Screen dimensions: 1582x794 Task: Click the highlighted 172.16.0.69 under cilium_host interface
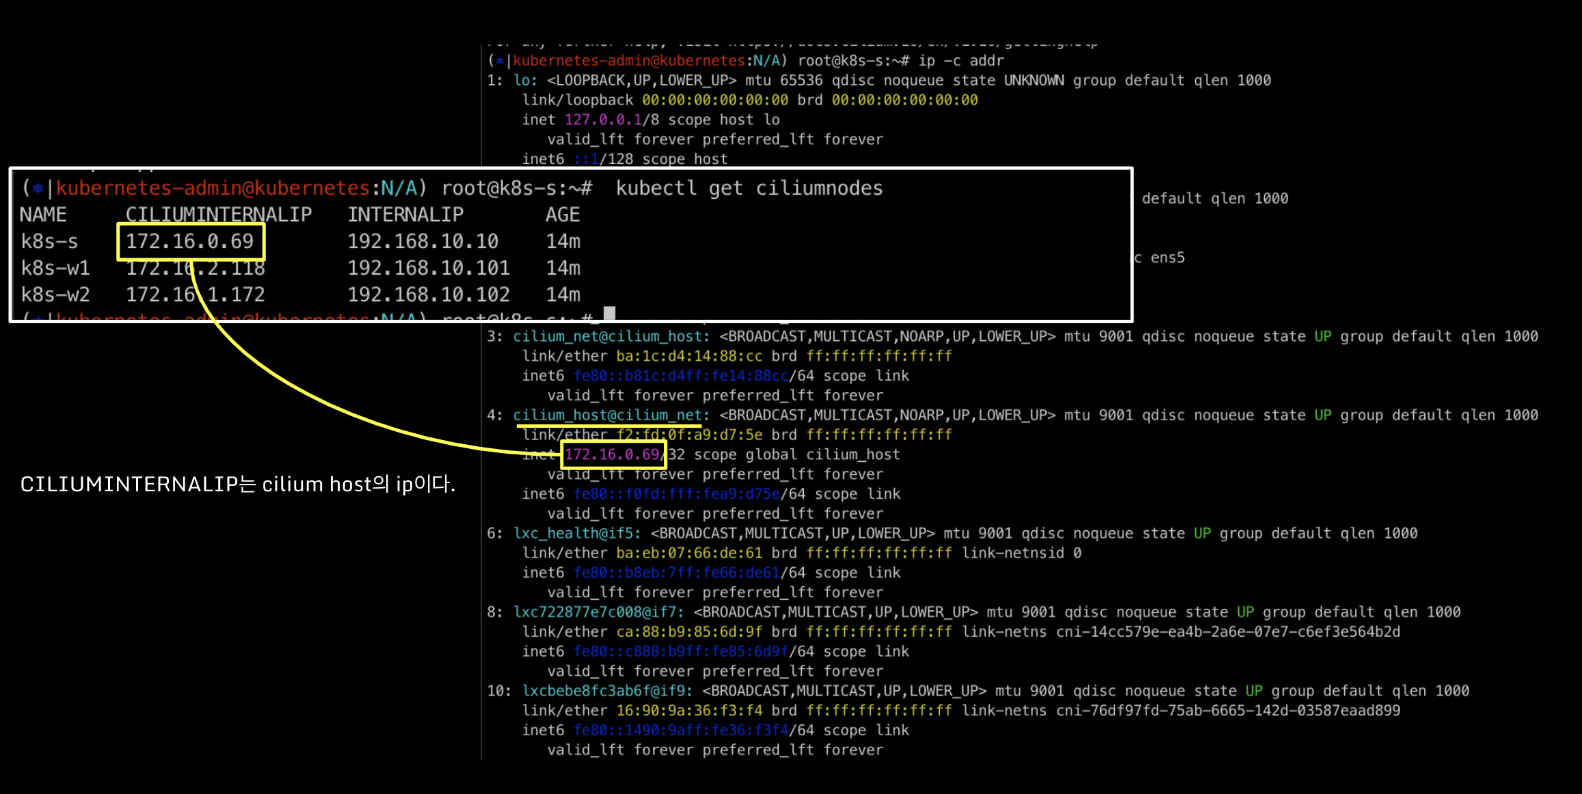click(612, 454)
